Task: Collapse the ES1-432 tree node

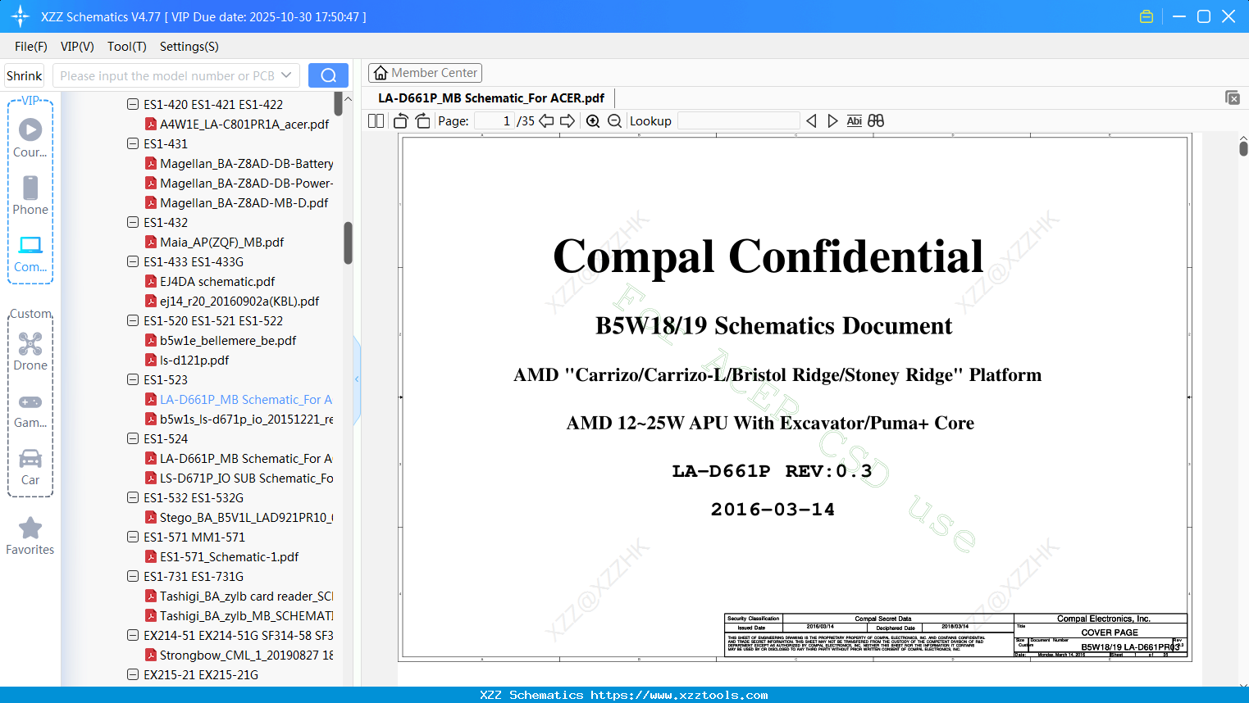Action: tap(133, 222)
